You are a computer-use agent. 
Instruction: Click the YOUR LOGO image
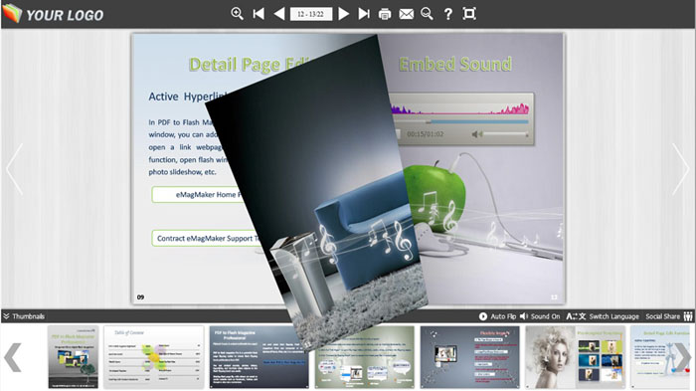coord(53,14)
